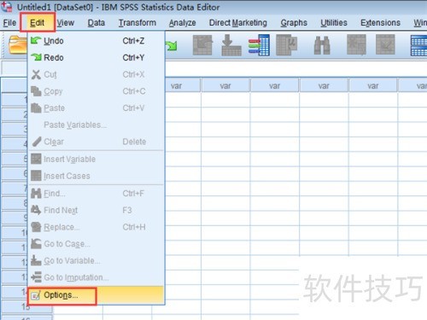The height and width of the screenshot is (320, 427).
Task: Select the fifth visible var column header
Action: coord(373,86)
